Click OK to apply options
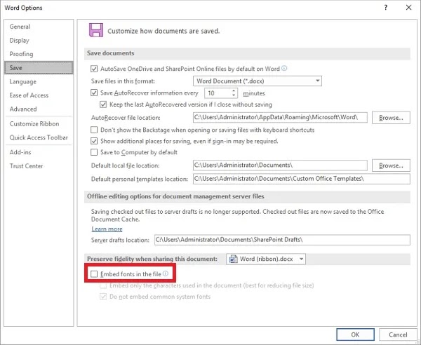Screen dimensions: 421x345 pos(355,334)
